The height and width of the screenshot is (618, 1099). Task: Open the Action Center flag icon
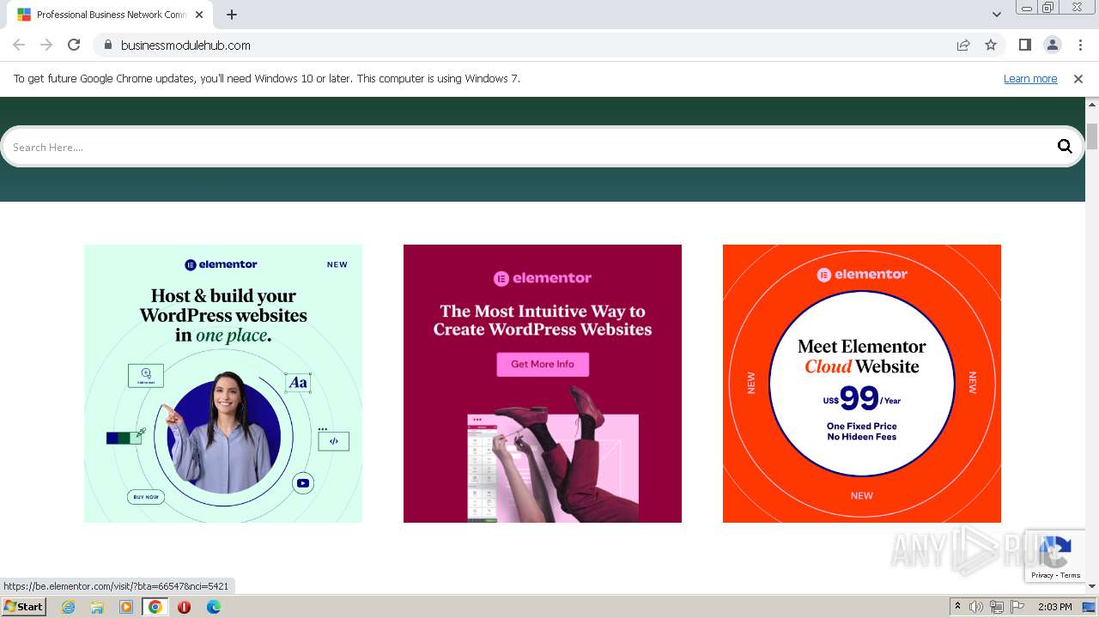coord(1017,607)
